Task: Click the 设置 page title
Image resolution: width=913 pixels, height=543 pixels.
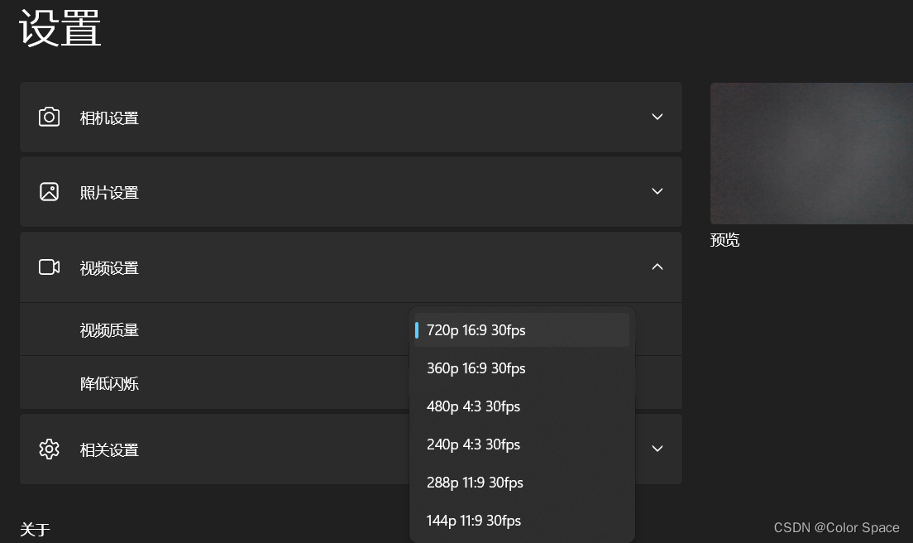Action: 60,27
